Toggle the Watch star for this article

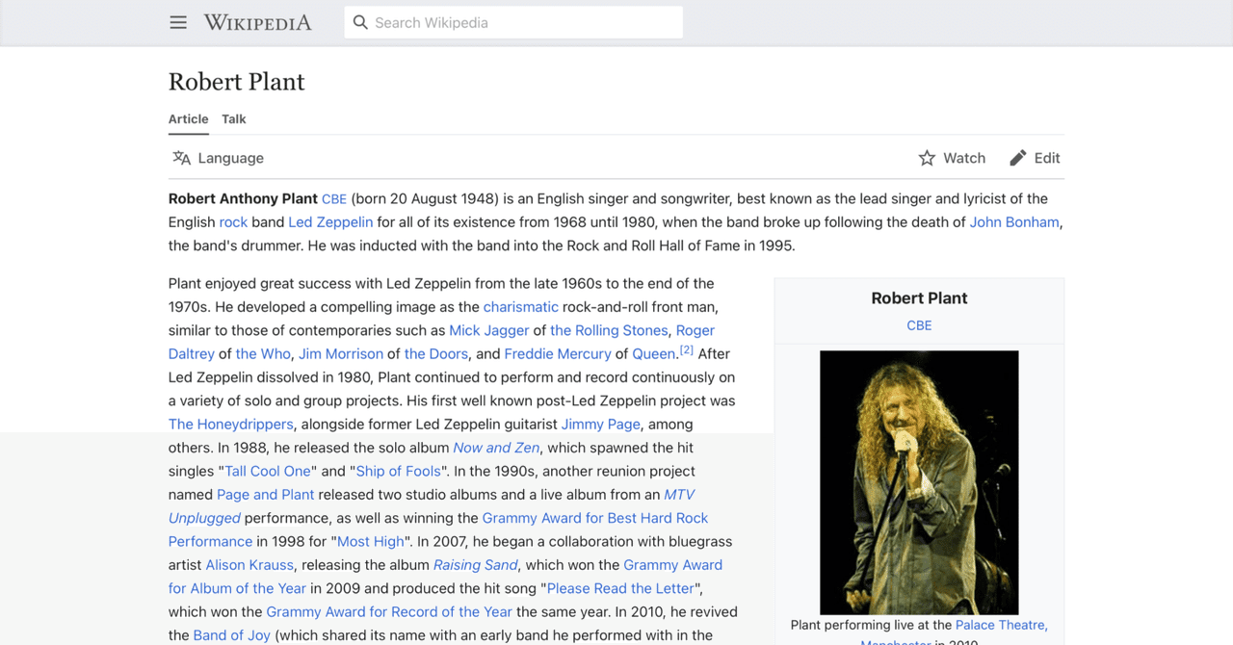click(x=926, y=157)
